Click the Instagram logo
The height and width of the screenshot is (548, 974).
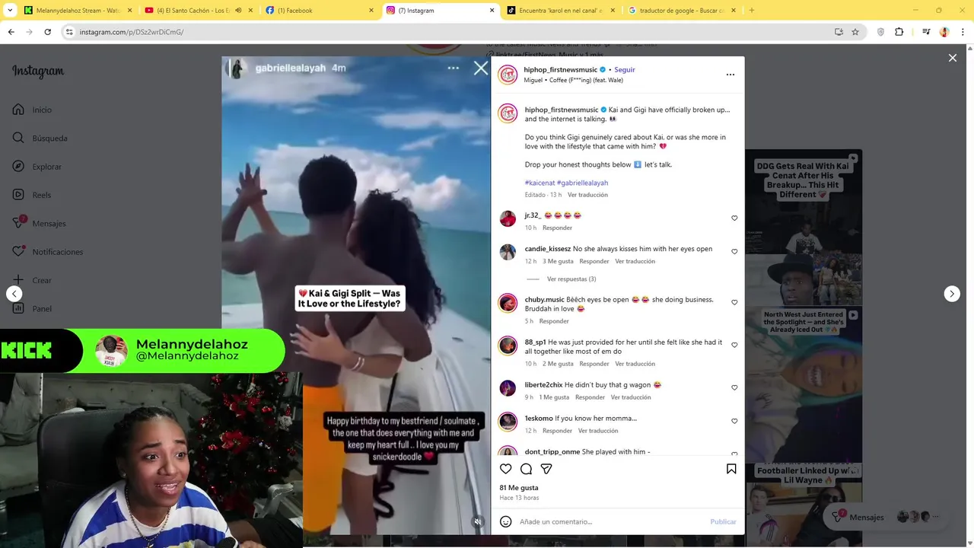pos(38,72)
